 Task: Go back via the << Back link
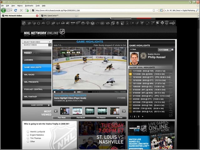[x=133, y=49]
